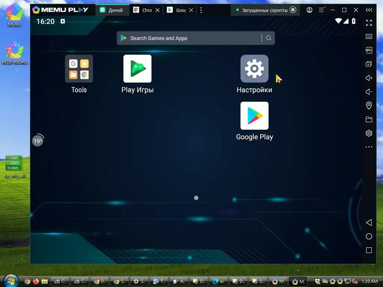The height and width of the screenshot is (287, 383).
Task: Click the Firefox icon on the taskbar
Action: pos(36,281)
